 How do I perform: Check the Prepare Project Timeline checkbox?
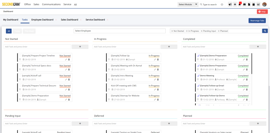20,56
